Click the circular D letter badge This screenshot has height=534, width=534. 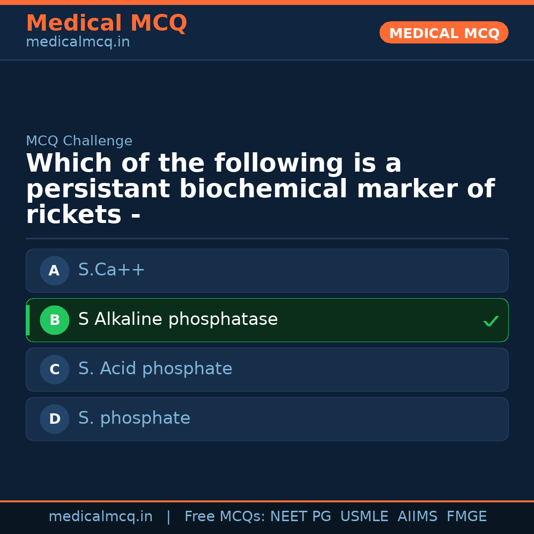tap(54, 419)
